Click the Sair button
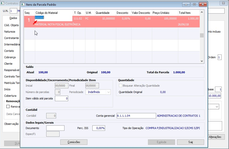The height and width of the screenshot is (149, 229). tap(190, 142)
